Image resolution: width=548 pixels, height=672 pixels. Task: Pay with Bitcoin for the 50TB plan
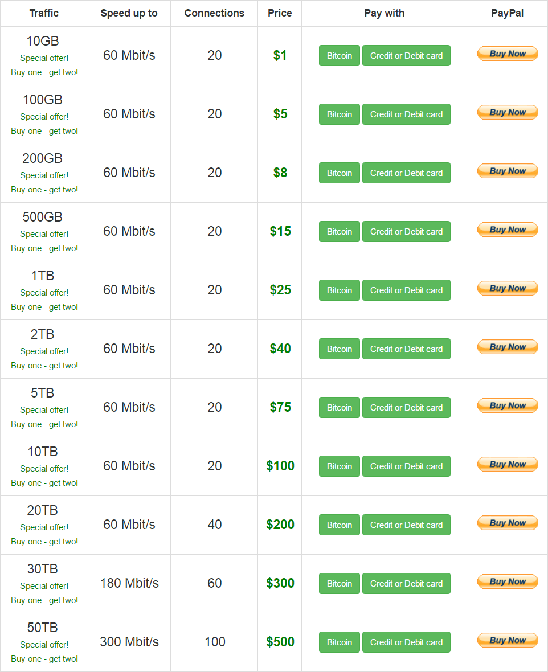pyautogui.click(x=340, y=642)
